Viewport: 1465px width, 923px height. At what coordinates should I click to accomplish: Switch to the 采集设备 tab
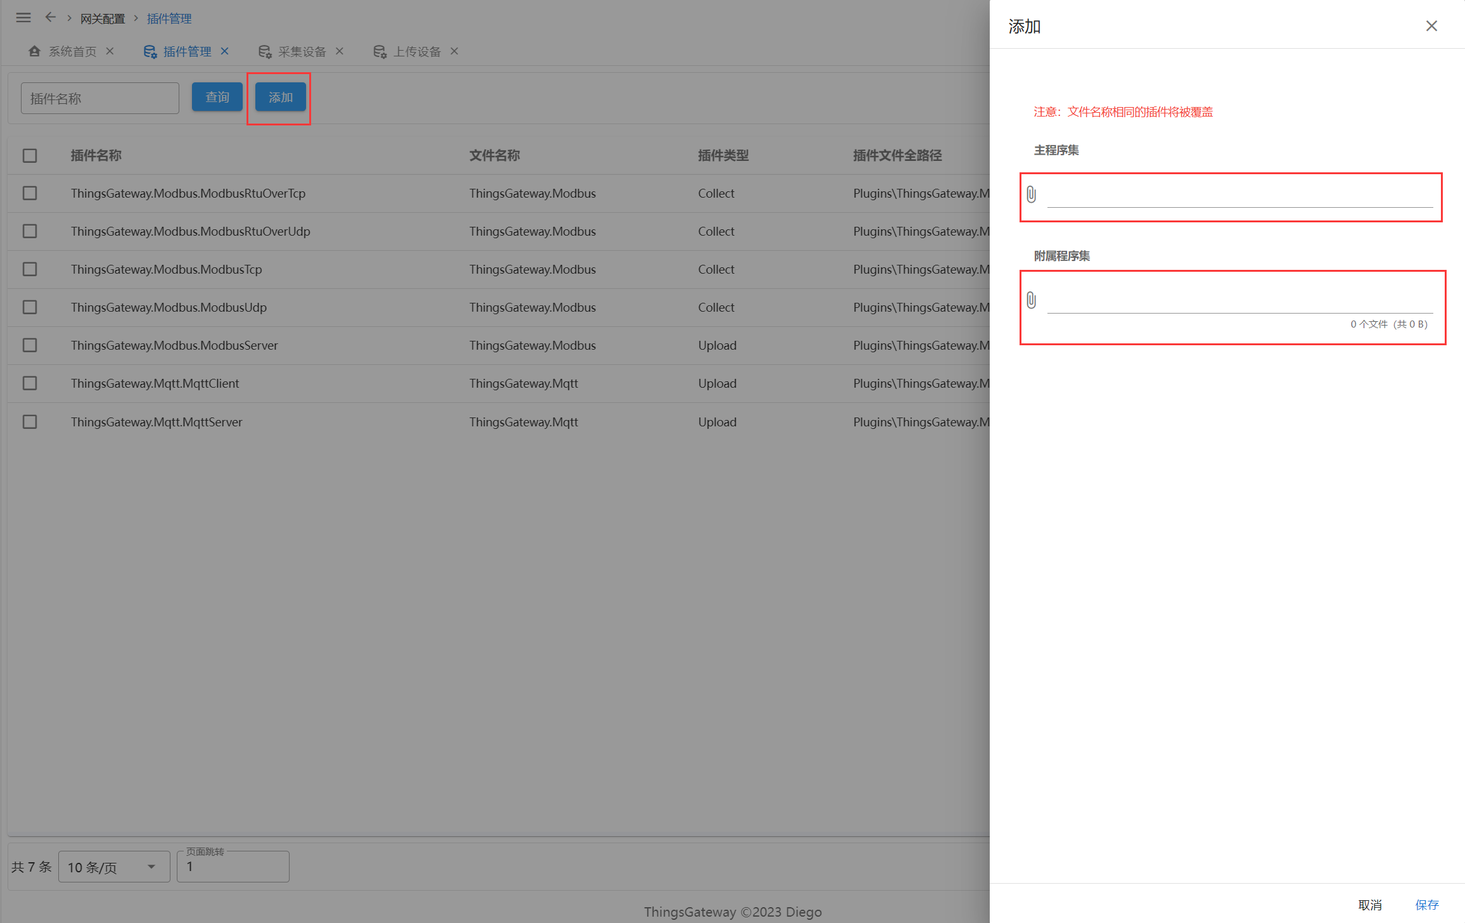302,52
